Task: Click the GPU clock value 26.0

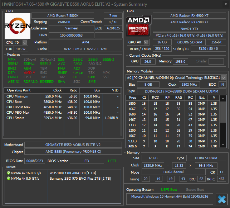Action: (148, 61)
